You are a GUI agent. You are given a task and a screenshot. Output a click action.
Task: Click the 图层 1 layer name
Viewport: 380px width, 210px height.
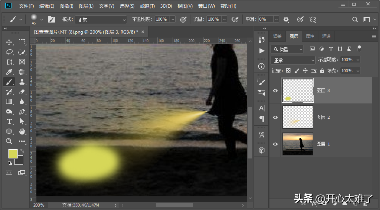click(323, 144)
